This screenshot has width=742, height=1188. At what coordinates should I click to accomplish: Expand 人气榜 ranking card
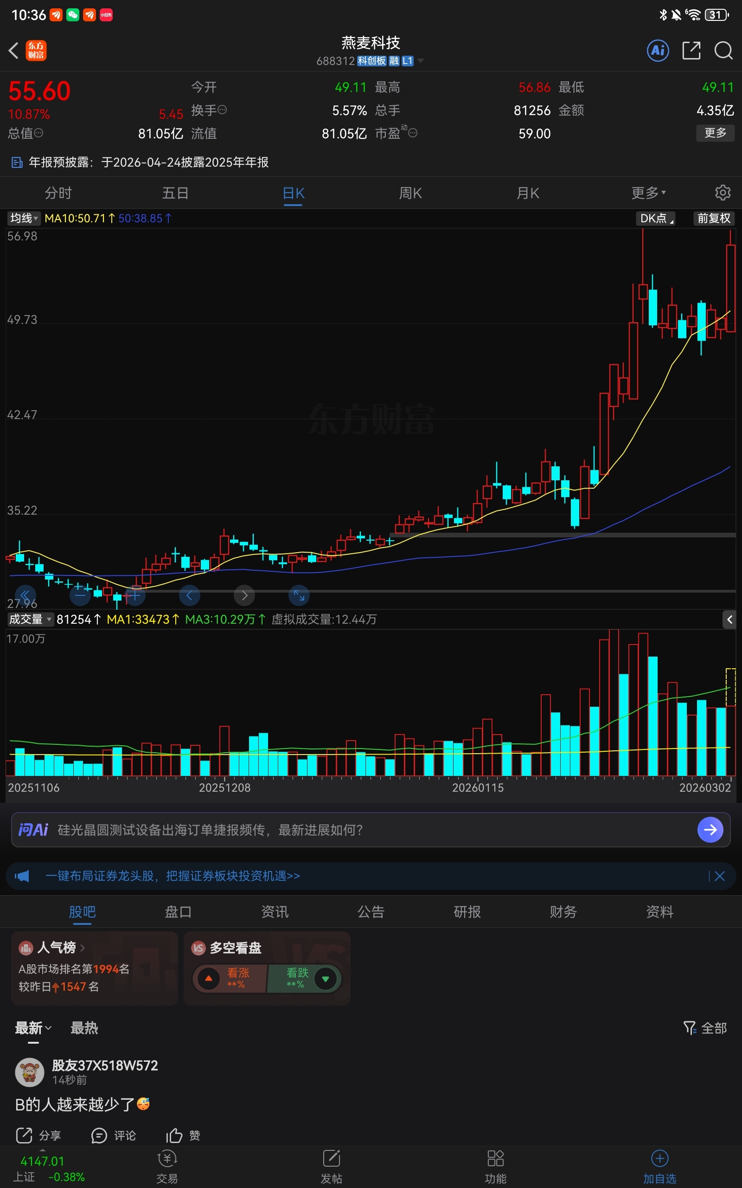point(94,968)
